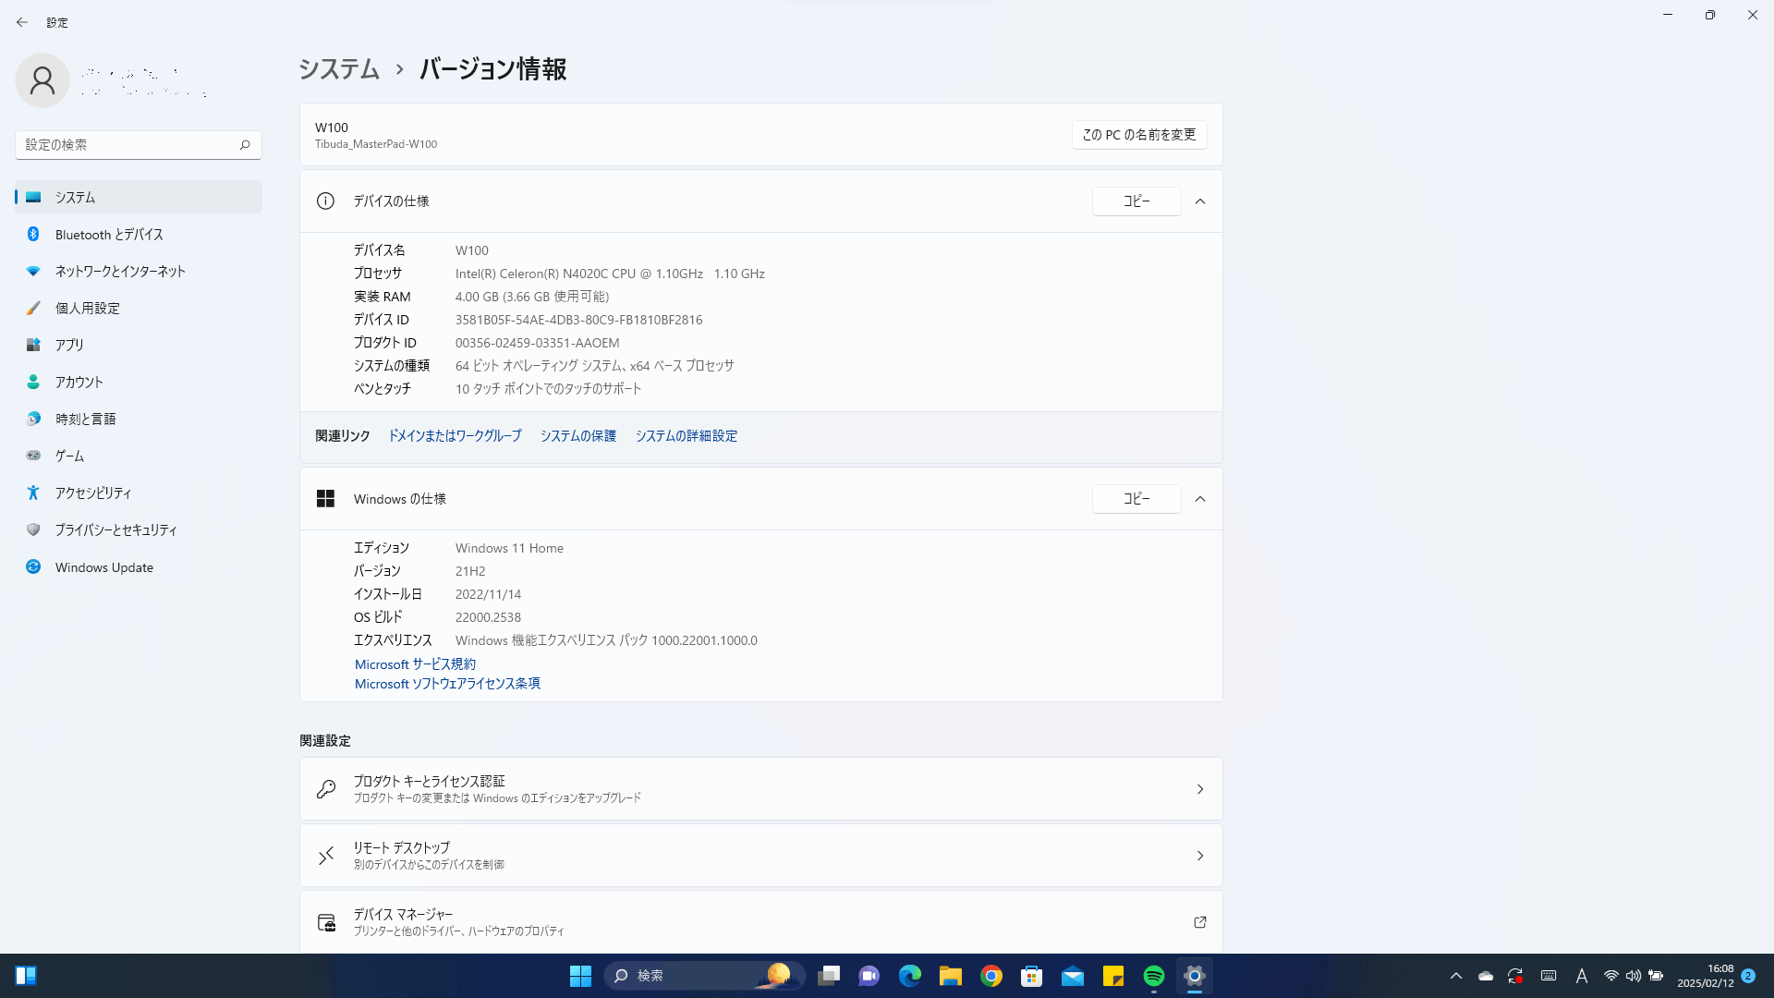The width and height of the screenshot is (1774, 998).
Task: Open Spotify from the taskbar
Action: click(x=1154, y=976)
